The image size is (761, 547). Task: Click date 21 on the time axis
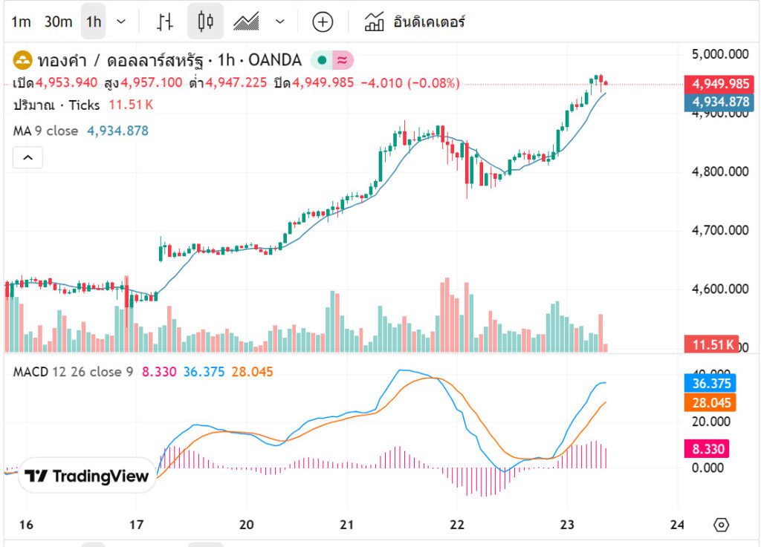346,525
